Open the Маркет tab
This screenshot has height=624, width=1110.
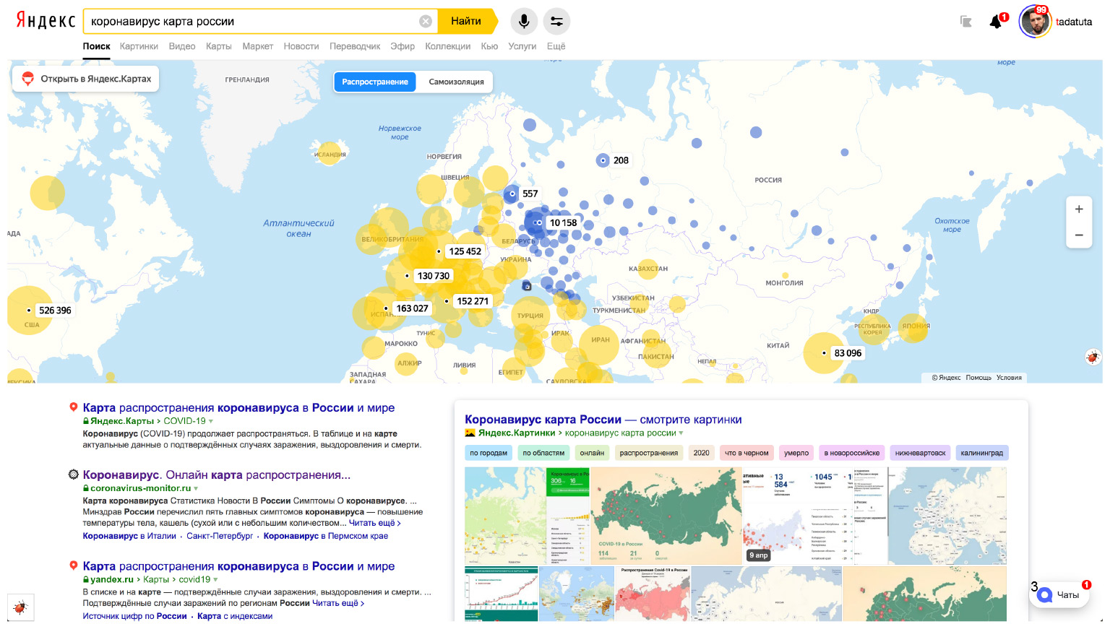point(258,46)
